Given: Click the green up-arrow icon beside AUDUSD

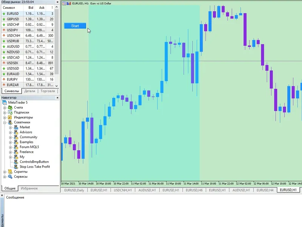Looking at the screenshot, I should point(4,47).
